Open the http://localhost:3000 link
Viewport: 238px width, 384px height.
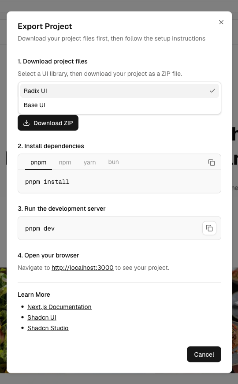(82, 268)
